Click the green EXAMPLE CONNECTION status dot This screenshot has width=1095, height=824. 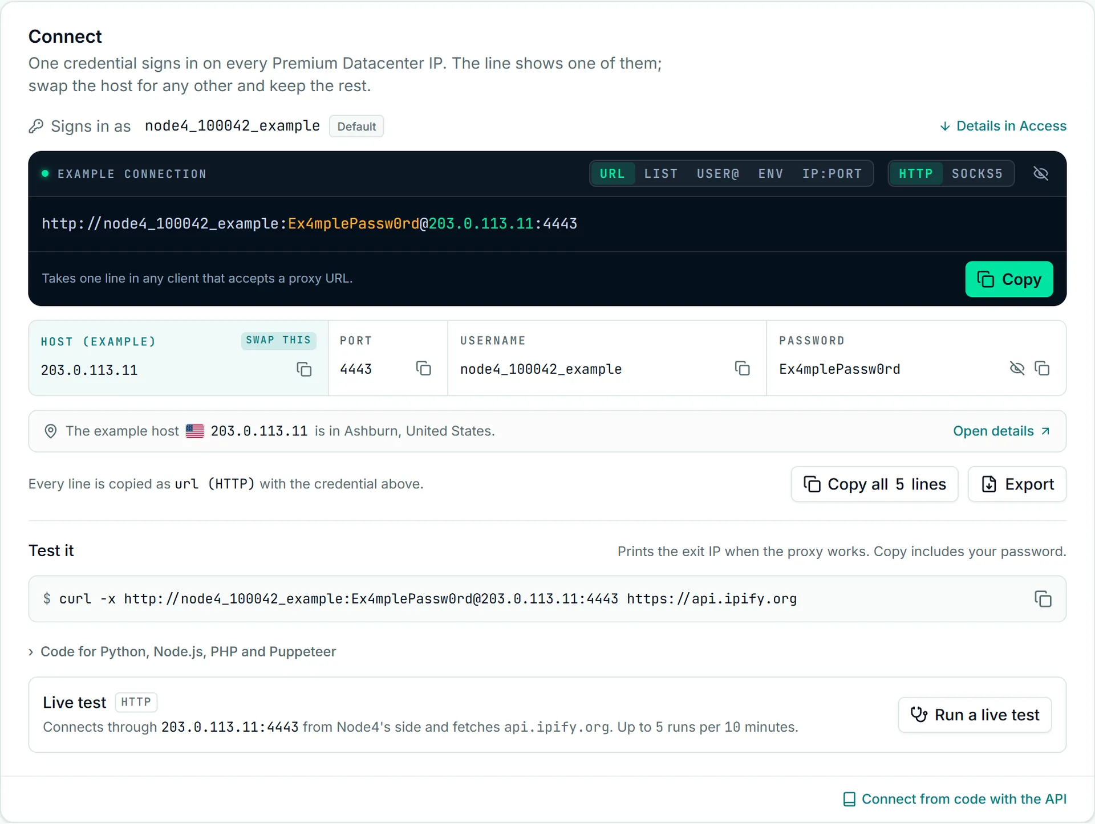click(44, 173)
